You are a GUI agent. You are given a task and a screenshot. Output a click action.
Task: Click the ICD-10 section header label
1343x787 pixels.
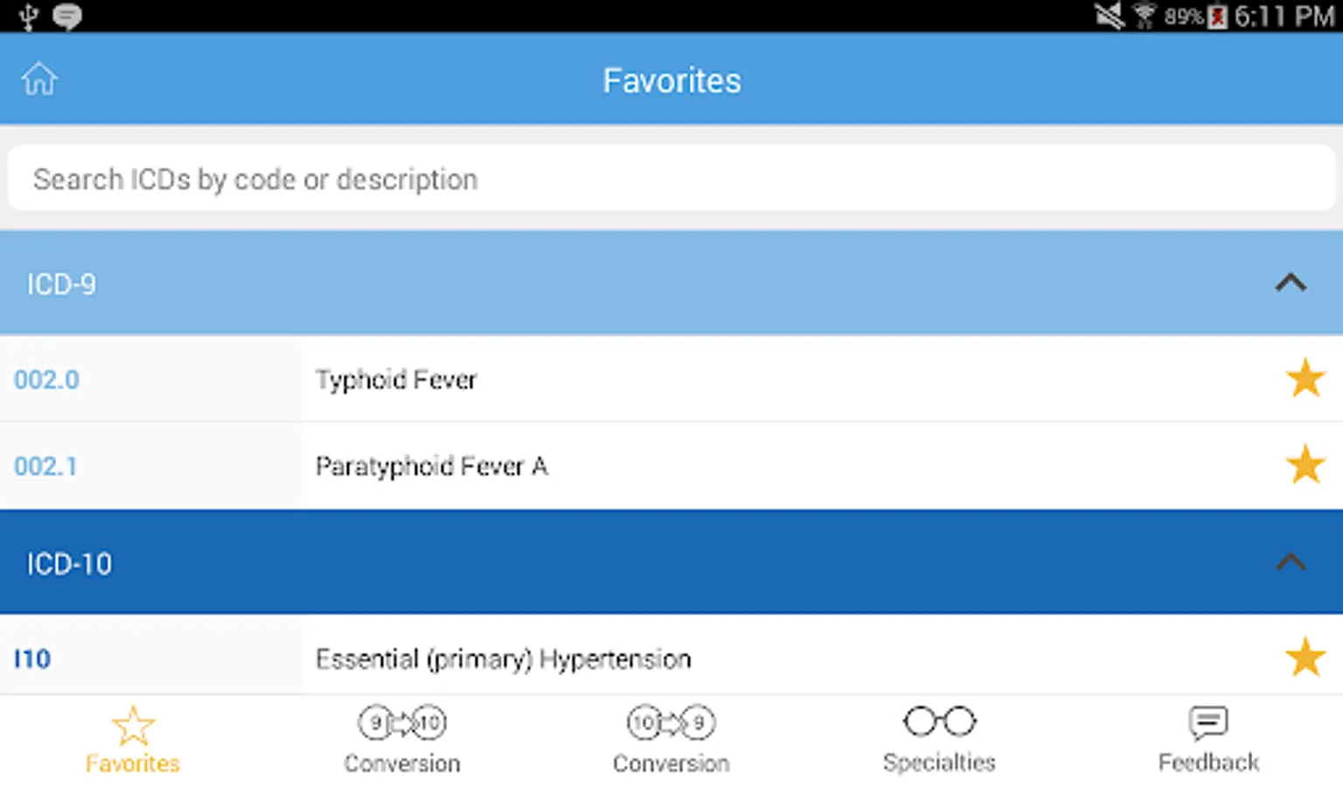[69, 564]
